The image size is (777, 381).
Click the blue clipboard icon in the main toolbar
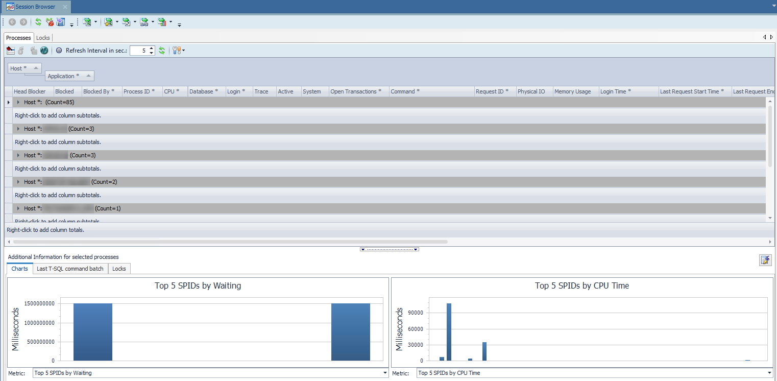point(61,22)
